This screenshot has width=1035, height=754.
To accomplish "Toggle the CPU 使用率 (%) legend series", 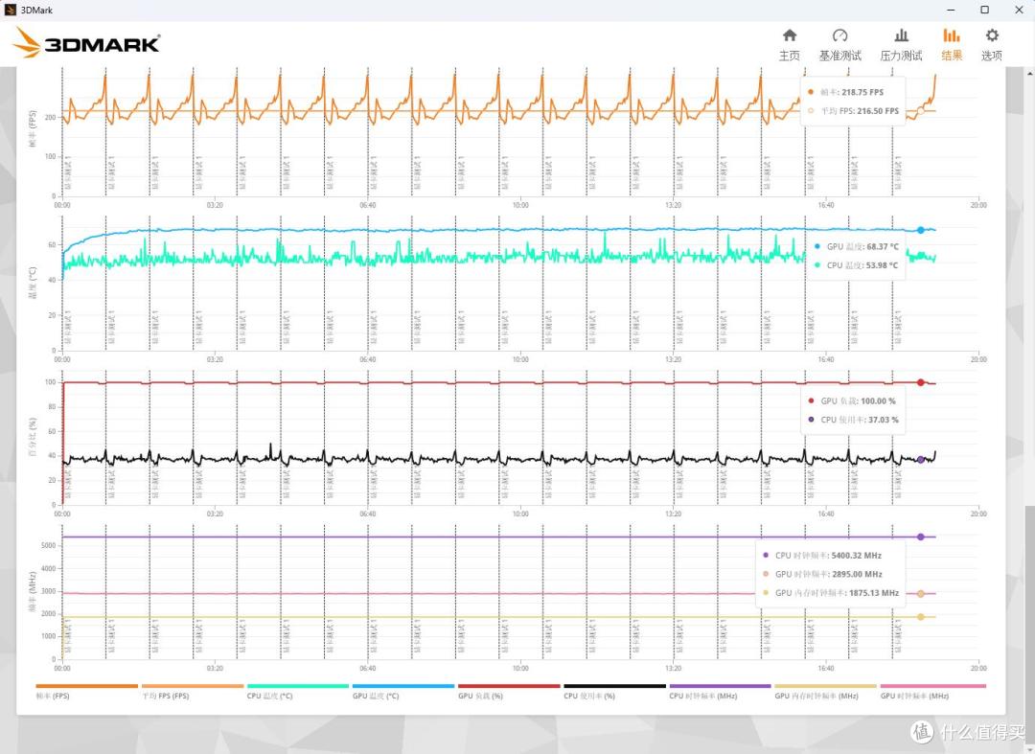I will [614, 692].
